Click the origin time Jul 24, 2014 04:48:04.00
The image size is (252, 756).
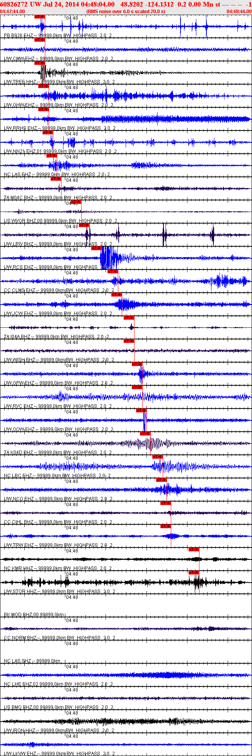(79, 4)
